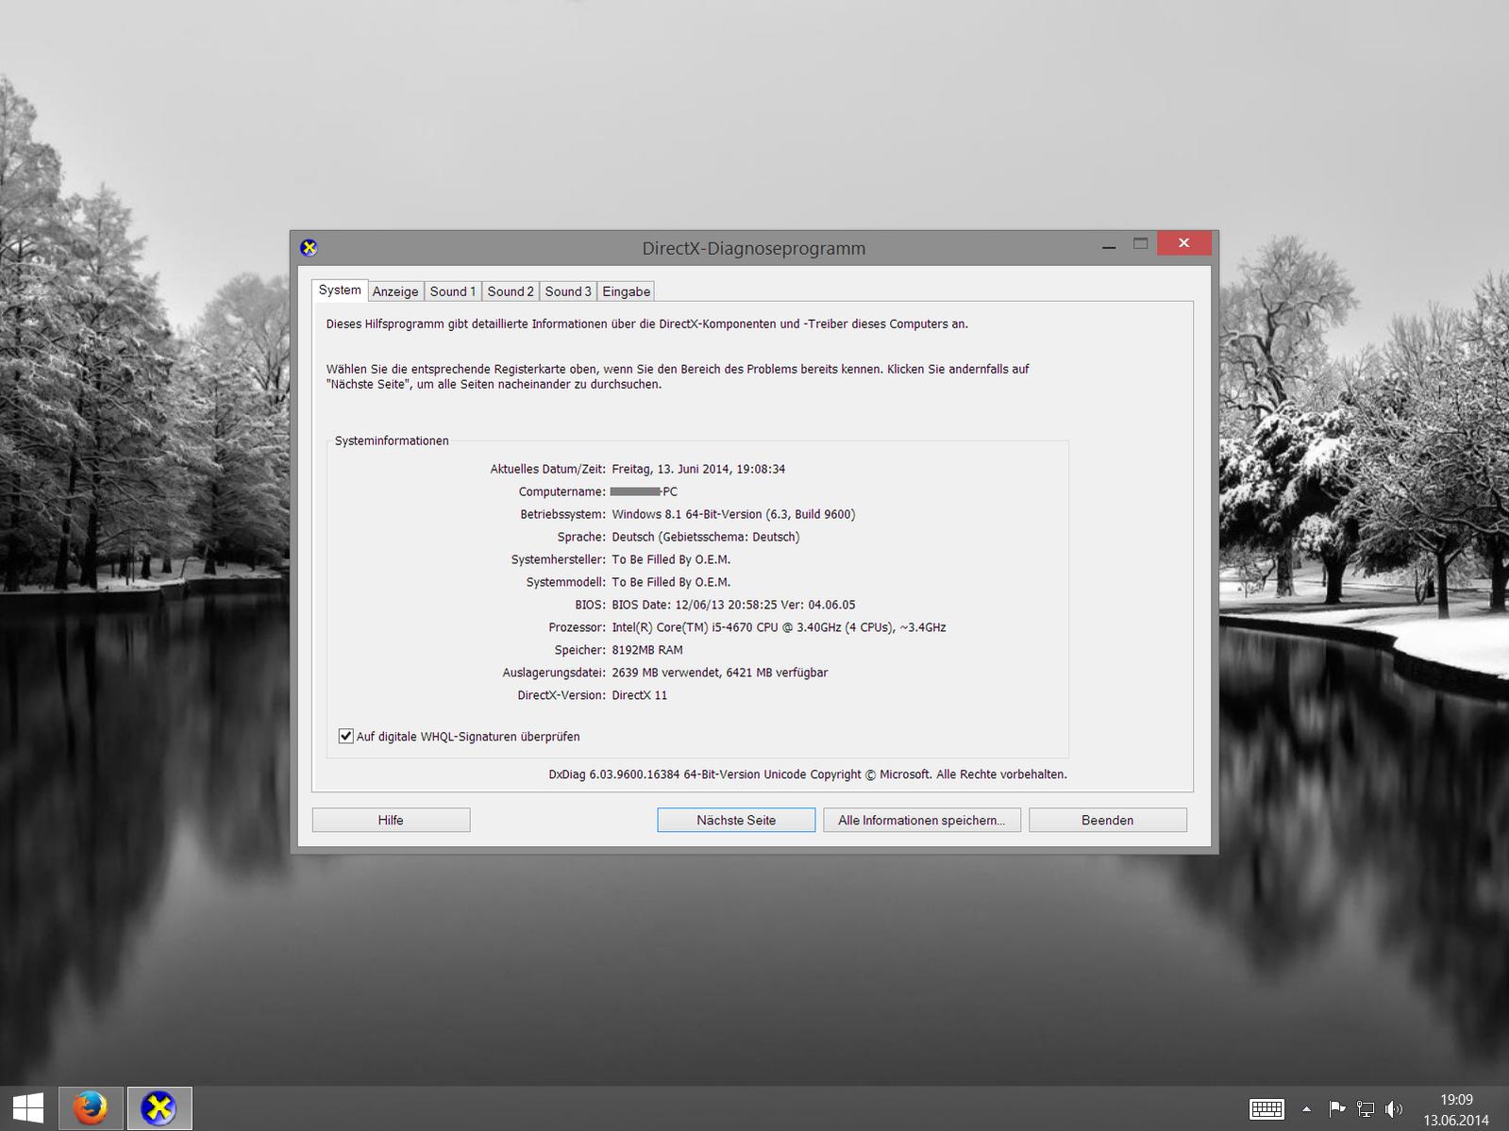Screen dimensions: 1509x1131
Task: Click the Computername value ending in -PC
Action: point(644,491)
